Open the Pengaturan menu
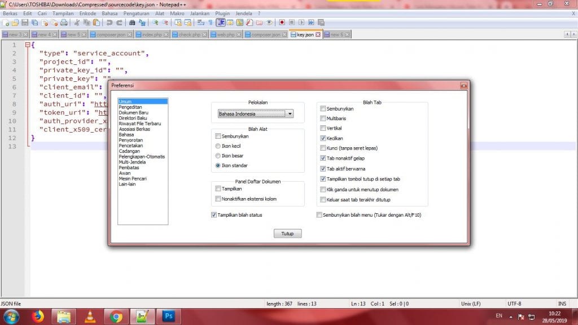 (136, 14)
